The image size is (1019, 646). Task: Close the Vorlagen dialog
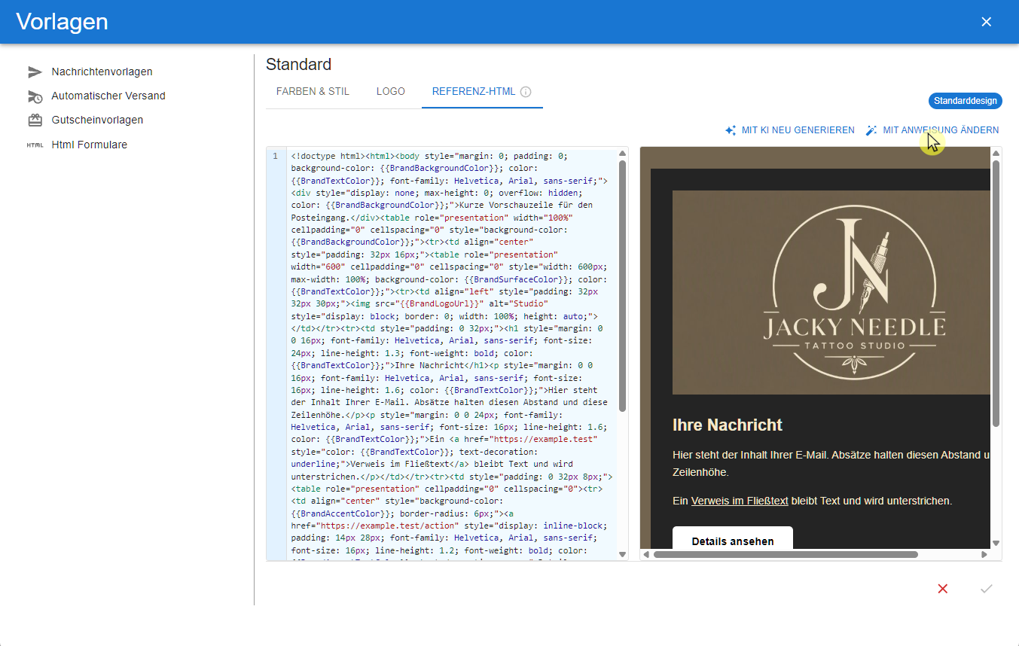click(986, 22)
